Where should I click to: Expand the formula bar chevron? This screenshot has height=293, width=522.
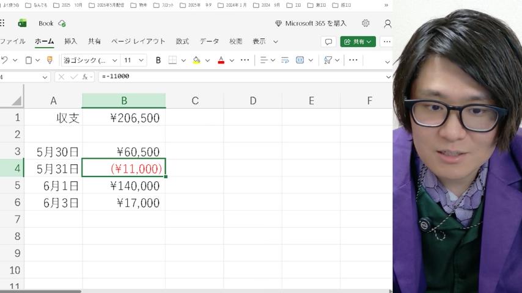coord(388,77)
